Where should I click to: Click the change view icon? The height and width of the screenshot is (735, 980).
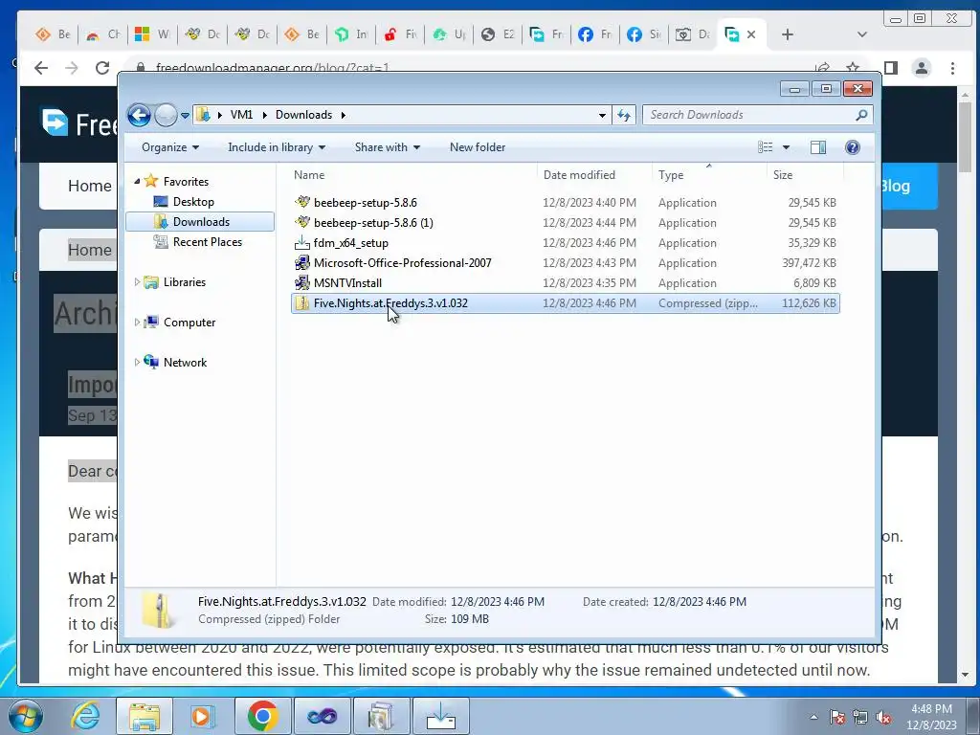click(x=766, y=147)
